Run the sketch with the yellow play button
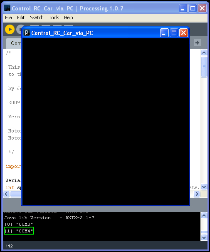The image size is (210, 252). coord(10,30)
